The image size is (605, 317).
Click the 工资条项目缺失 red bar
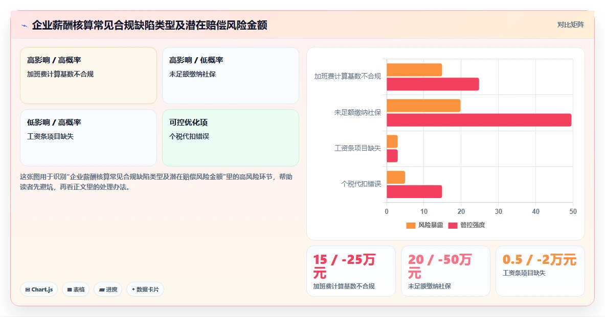click(x=392, y=156)
